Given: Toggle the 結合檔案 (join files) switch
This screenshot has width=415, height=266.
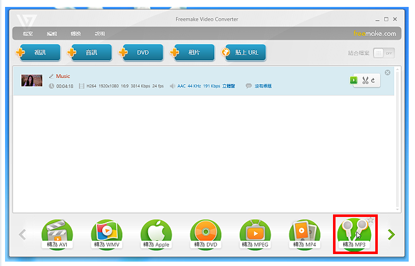Looking at the screenshot, I should tap(383, 53).
